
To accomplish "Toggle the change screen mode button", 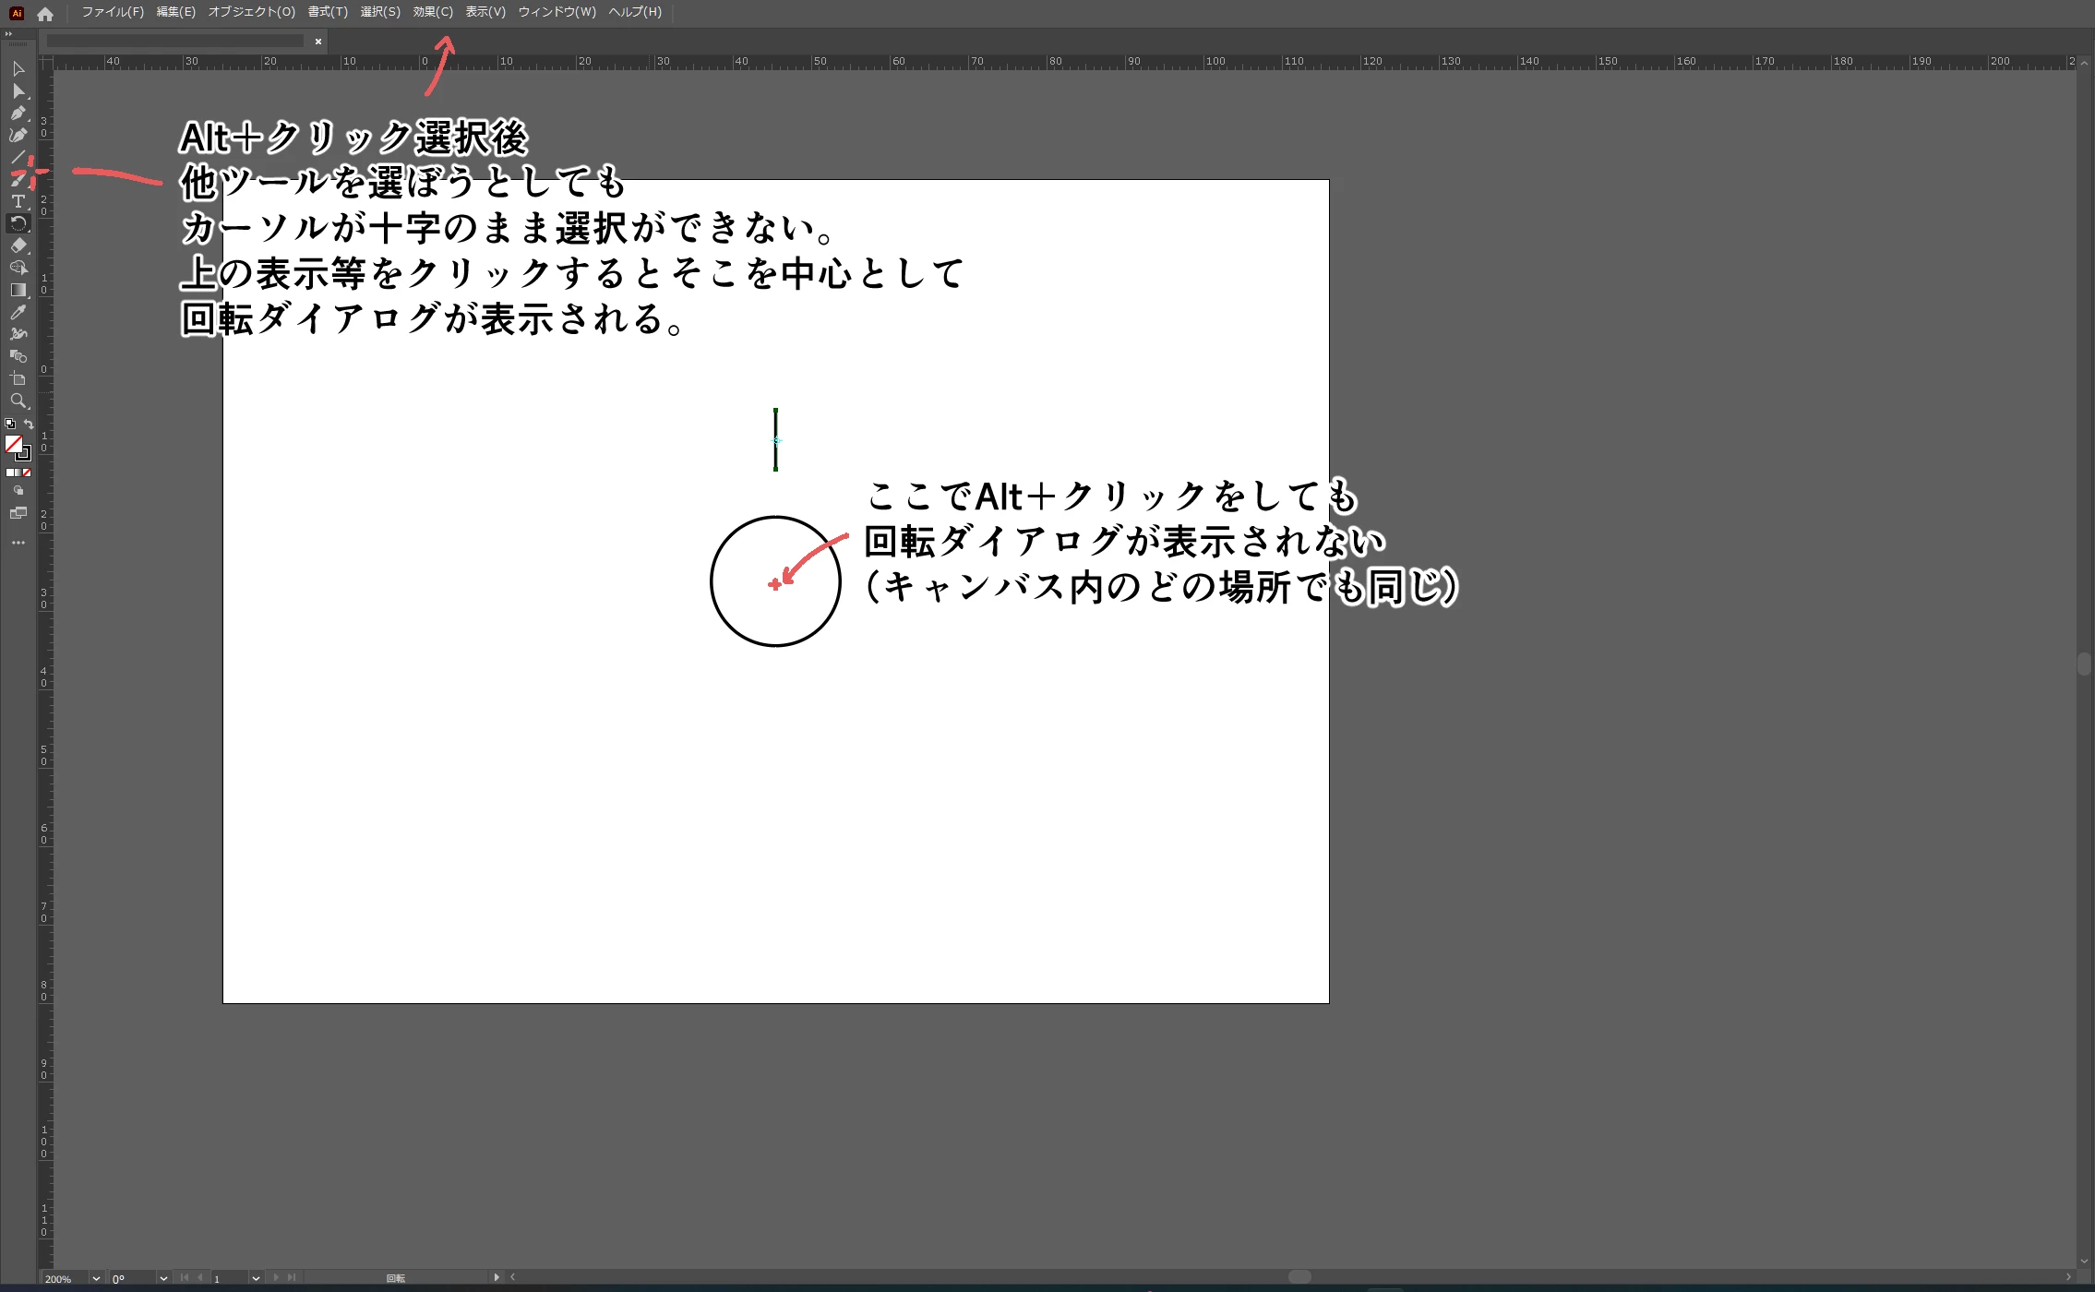I will tap(18, 513).
